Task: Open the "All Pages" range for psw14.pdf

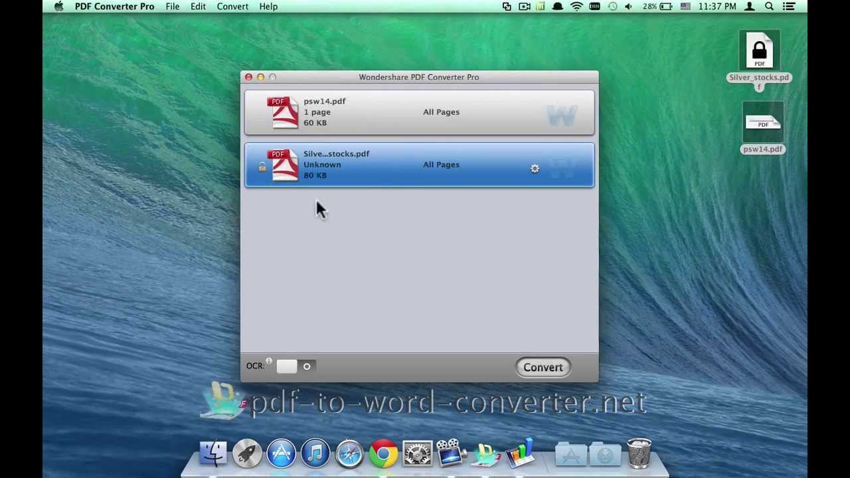Action: pos(441,112)
